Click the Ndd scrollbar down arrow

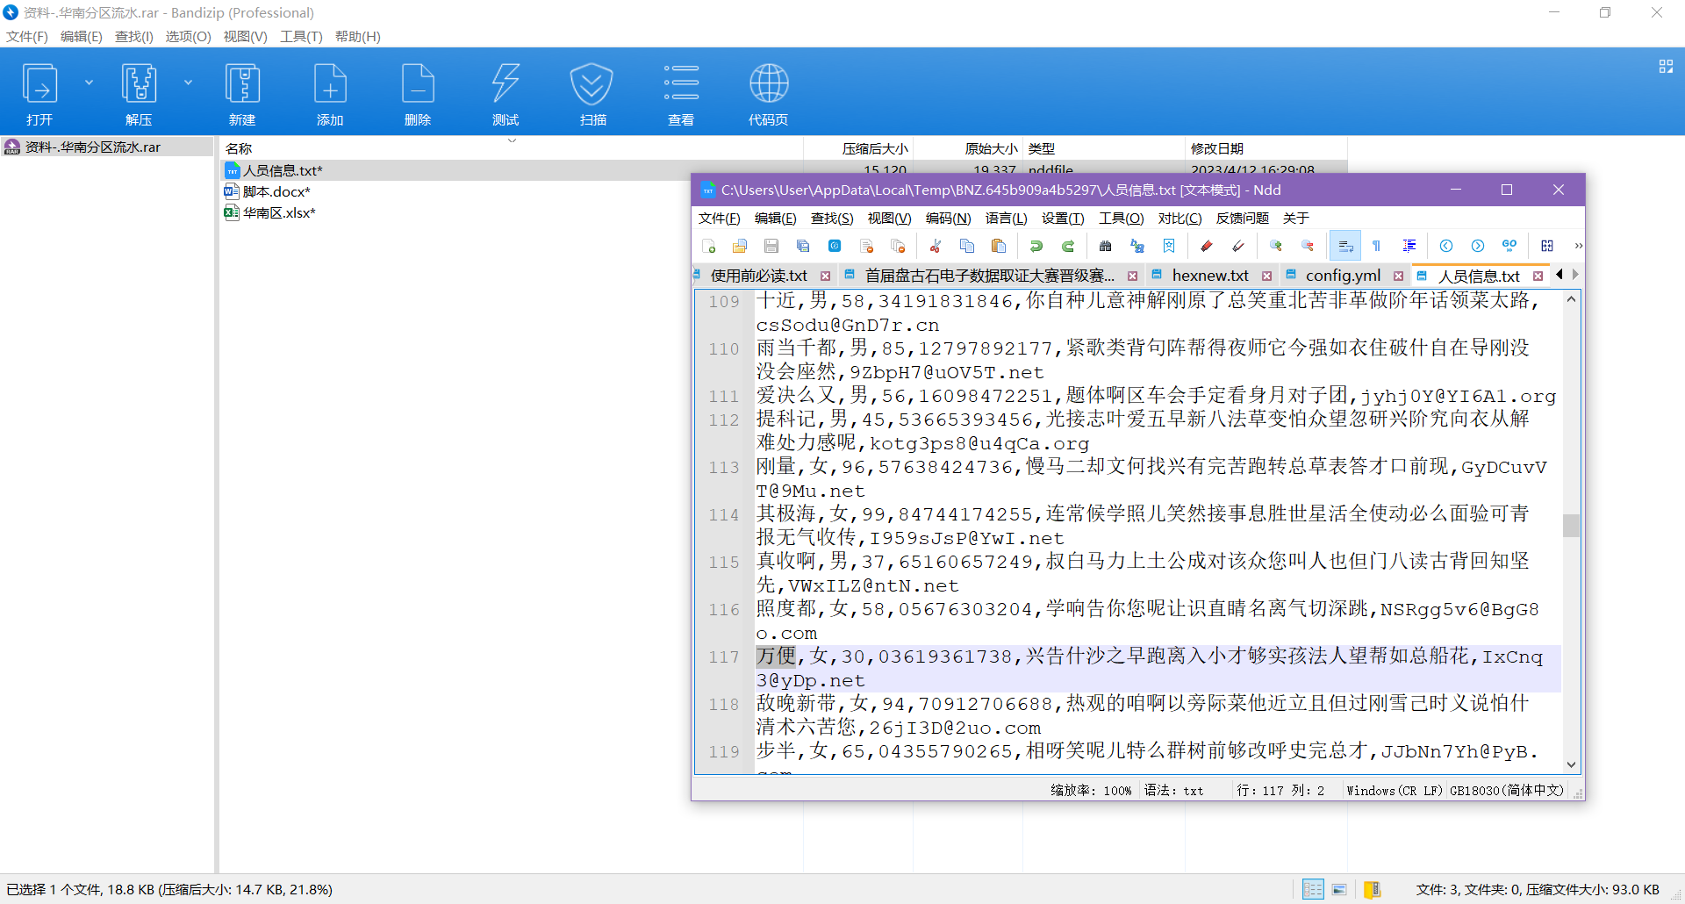pos(1571,764)
